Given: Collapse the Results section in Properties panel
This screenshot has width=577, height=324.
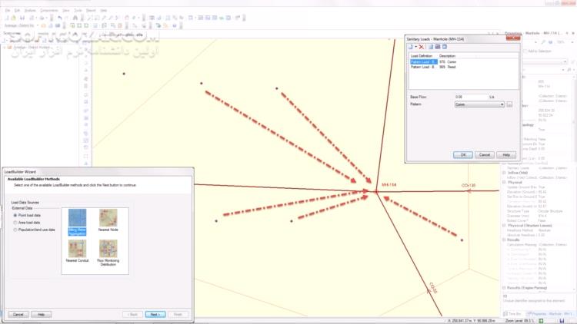Looking at the screenshot, I should (504, 240).
